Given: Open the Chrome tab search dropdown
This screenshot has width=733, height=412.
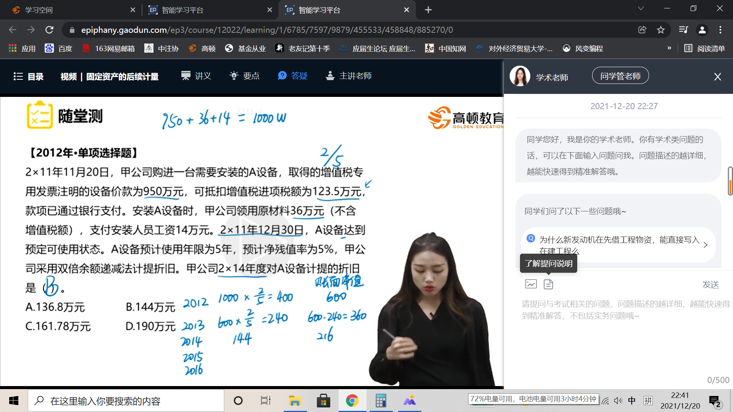Looking at the screenshot, I should coord(641,9).
